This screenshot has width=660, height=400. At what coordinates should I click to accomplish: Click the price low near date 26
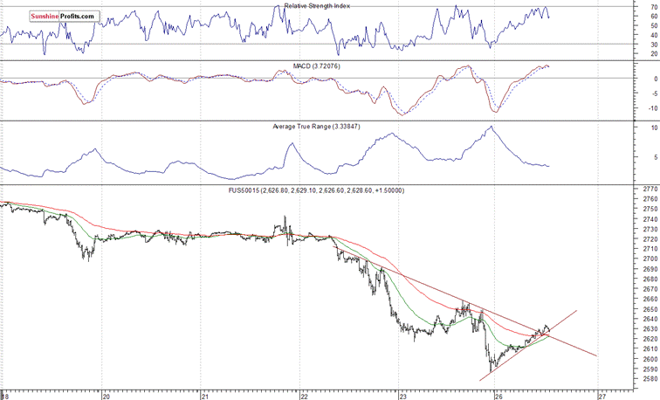pos(490,370)
